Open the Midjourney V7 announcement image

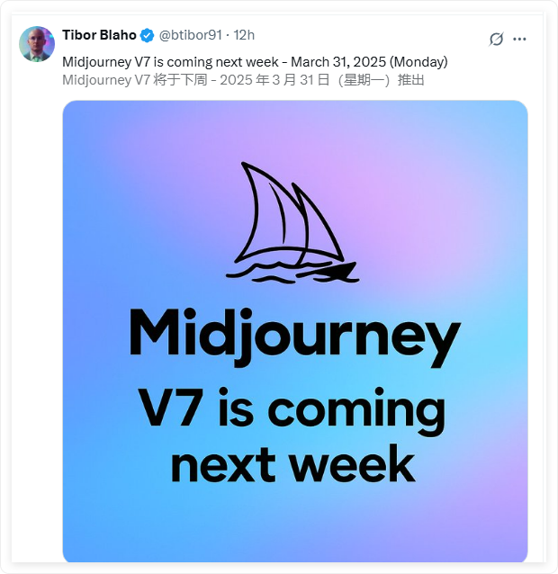coord(295,331)
